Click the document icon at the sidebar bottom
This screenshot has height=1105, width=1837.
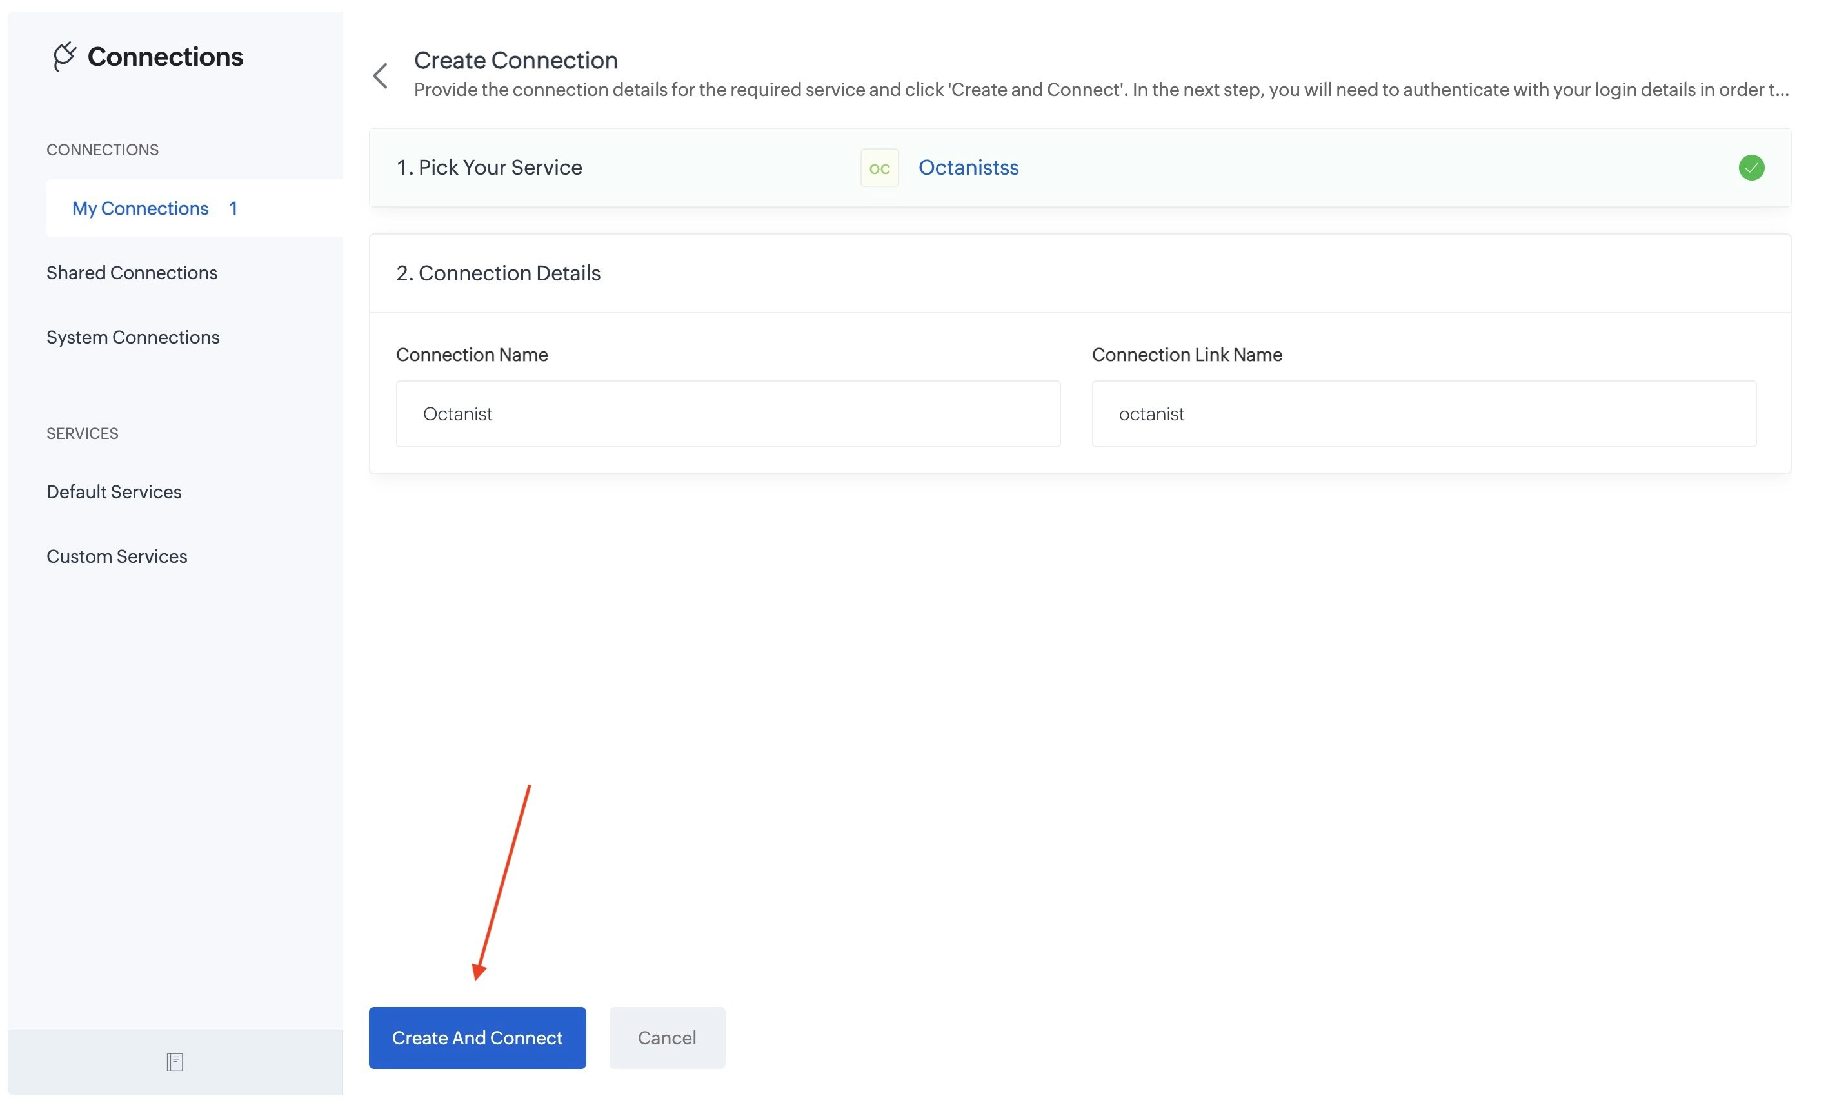click(174, 1062)
